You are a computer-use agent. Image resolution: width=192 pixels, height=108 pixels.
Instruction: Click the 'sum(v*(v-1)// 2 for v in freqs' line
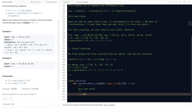92,59
